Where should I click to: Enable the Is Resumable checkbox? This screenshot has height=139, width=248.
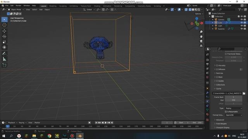226,112
